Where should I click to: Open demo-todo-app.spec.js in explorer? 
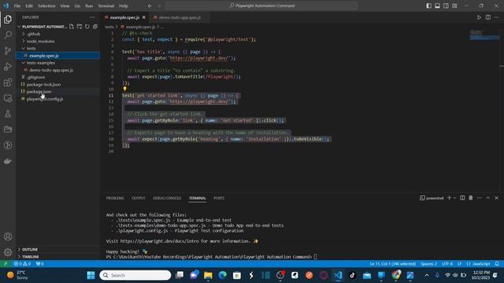(51, 70)
